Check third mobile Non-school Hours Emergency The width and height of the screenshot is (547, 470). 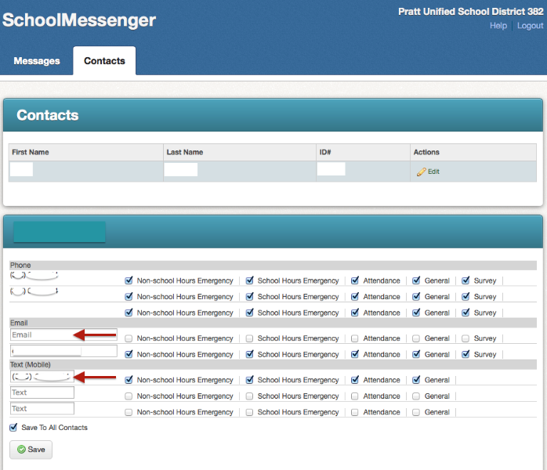129,412
